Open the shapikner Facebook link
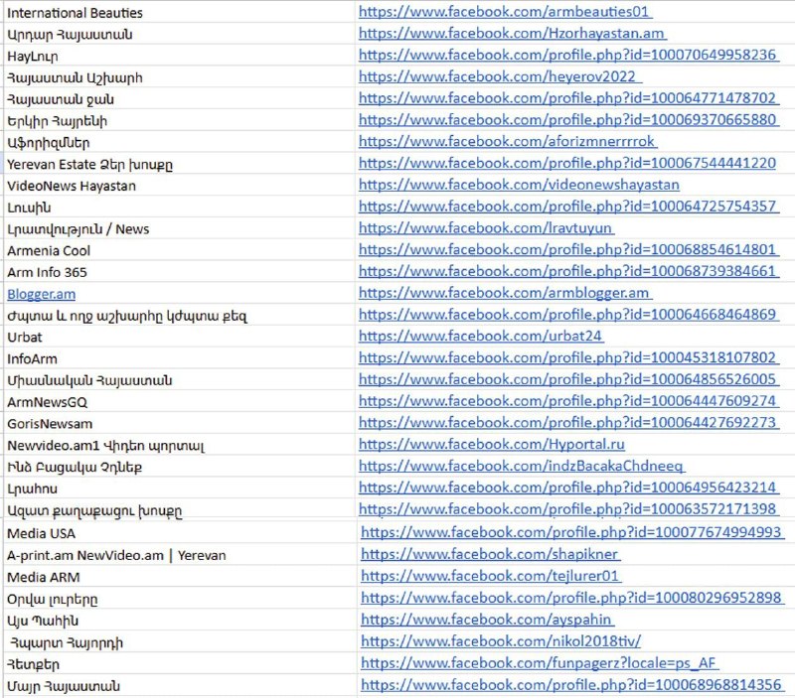The image size is (795, 698). [x=490, y=554]
